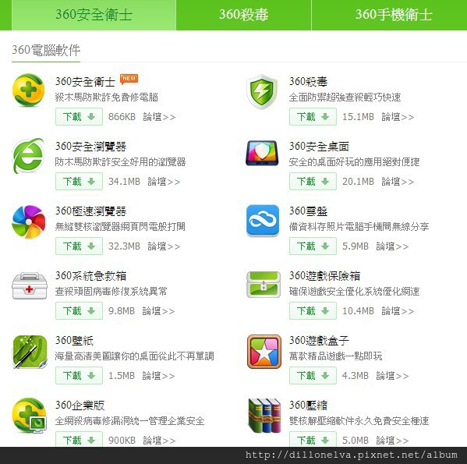Select the 360遊戲保險箱 green chest icon

(x=264, y=284)
